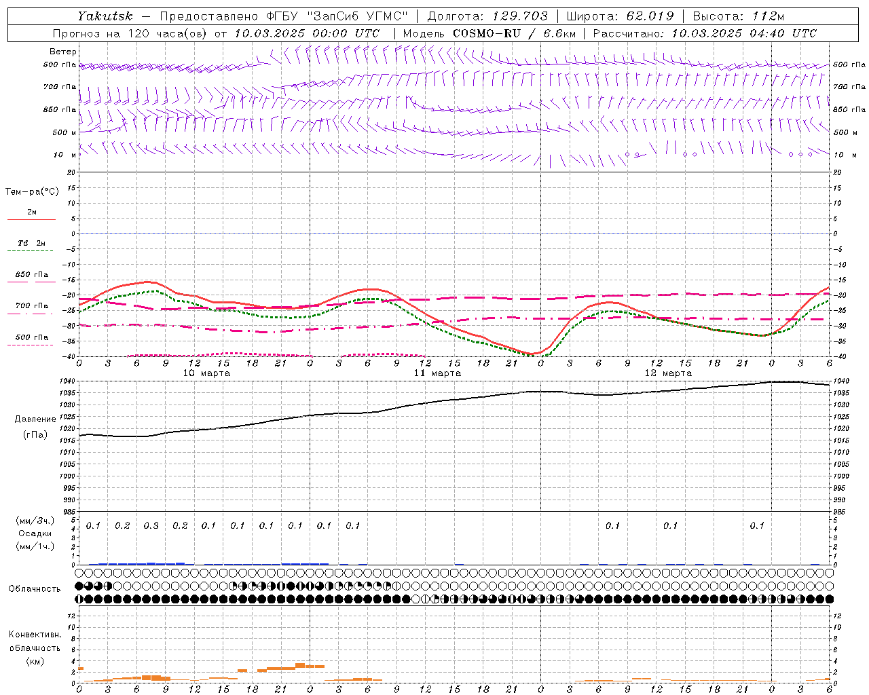This screenshot has width=869, height=695.
Task: Select the "Облачность" cloud cover label
Action: click(35, 589)
